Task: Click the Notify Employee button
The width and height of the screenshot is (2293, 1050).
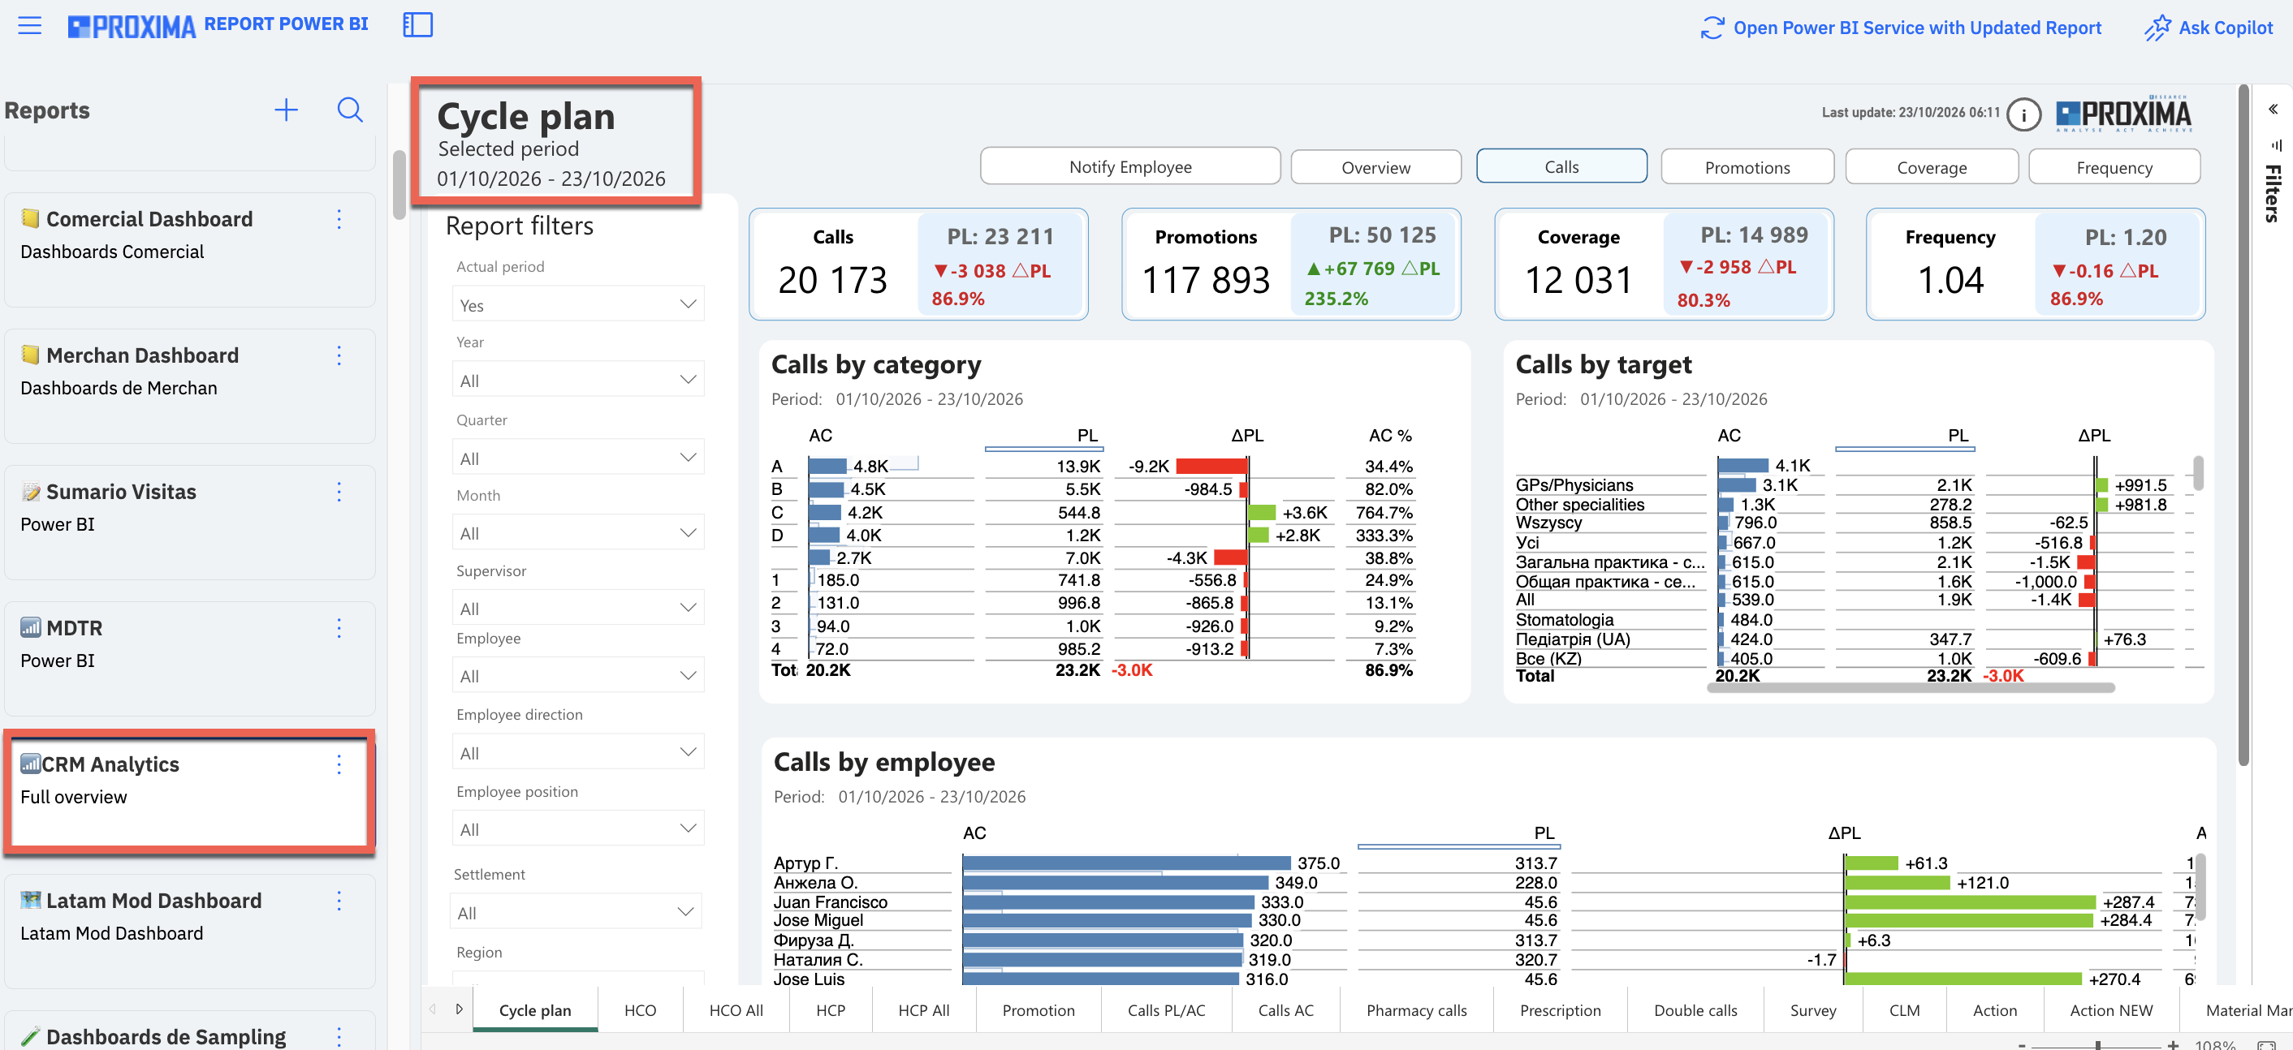Action: [1129, 166]
